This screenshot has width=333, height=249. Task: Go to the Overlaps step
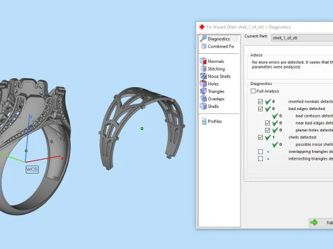pyautogui.click(x=216, y=99)
